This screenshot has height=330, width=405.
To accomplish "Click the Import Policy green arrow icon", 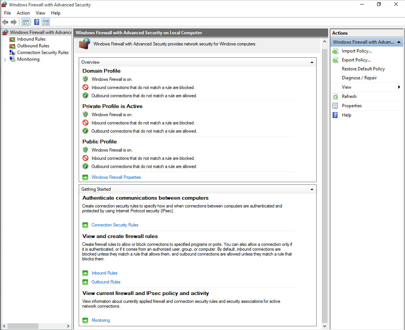I will point(335,51).
